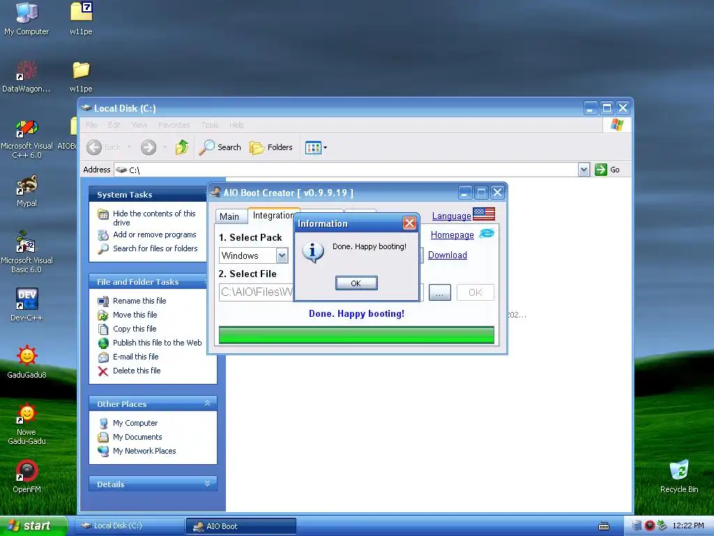The image size is (714, 536).
Task: Select the Integration tab
Action: pyautogui.click(x=273, y=215)
